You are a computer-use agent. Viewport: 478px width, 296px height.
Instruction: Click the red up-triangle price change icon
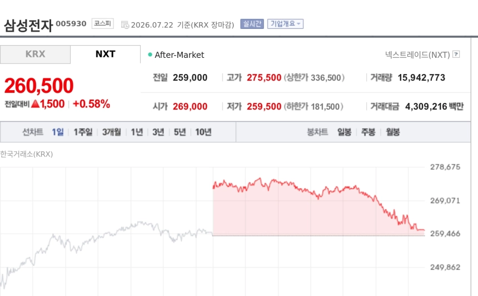[x=36, y=103]
